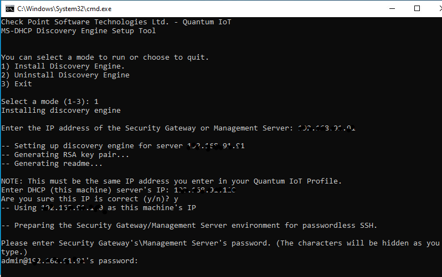This screenshot has height=277, width=442.
Task: Click the admin password prompt line
Action: [69, 260]
